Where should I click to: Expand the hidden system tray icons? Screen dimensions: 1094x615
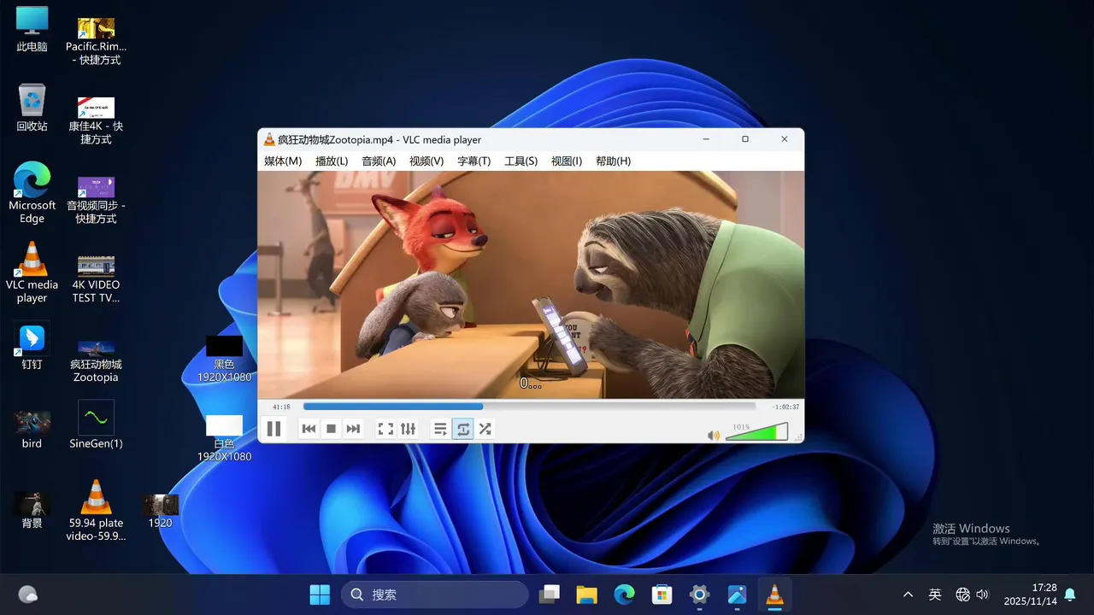[908, 594]
